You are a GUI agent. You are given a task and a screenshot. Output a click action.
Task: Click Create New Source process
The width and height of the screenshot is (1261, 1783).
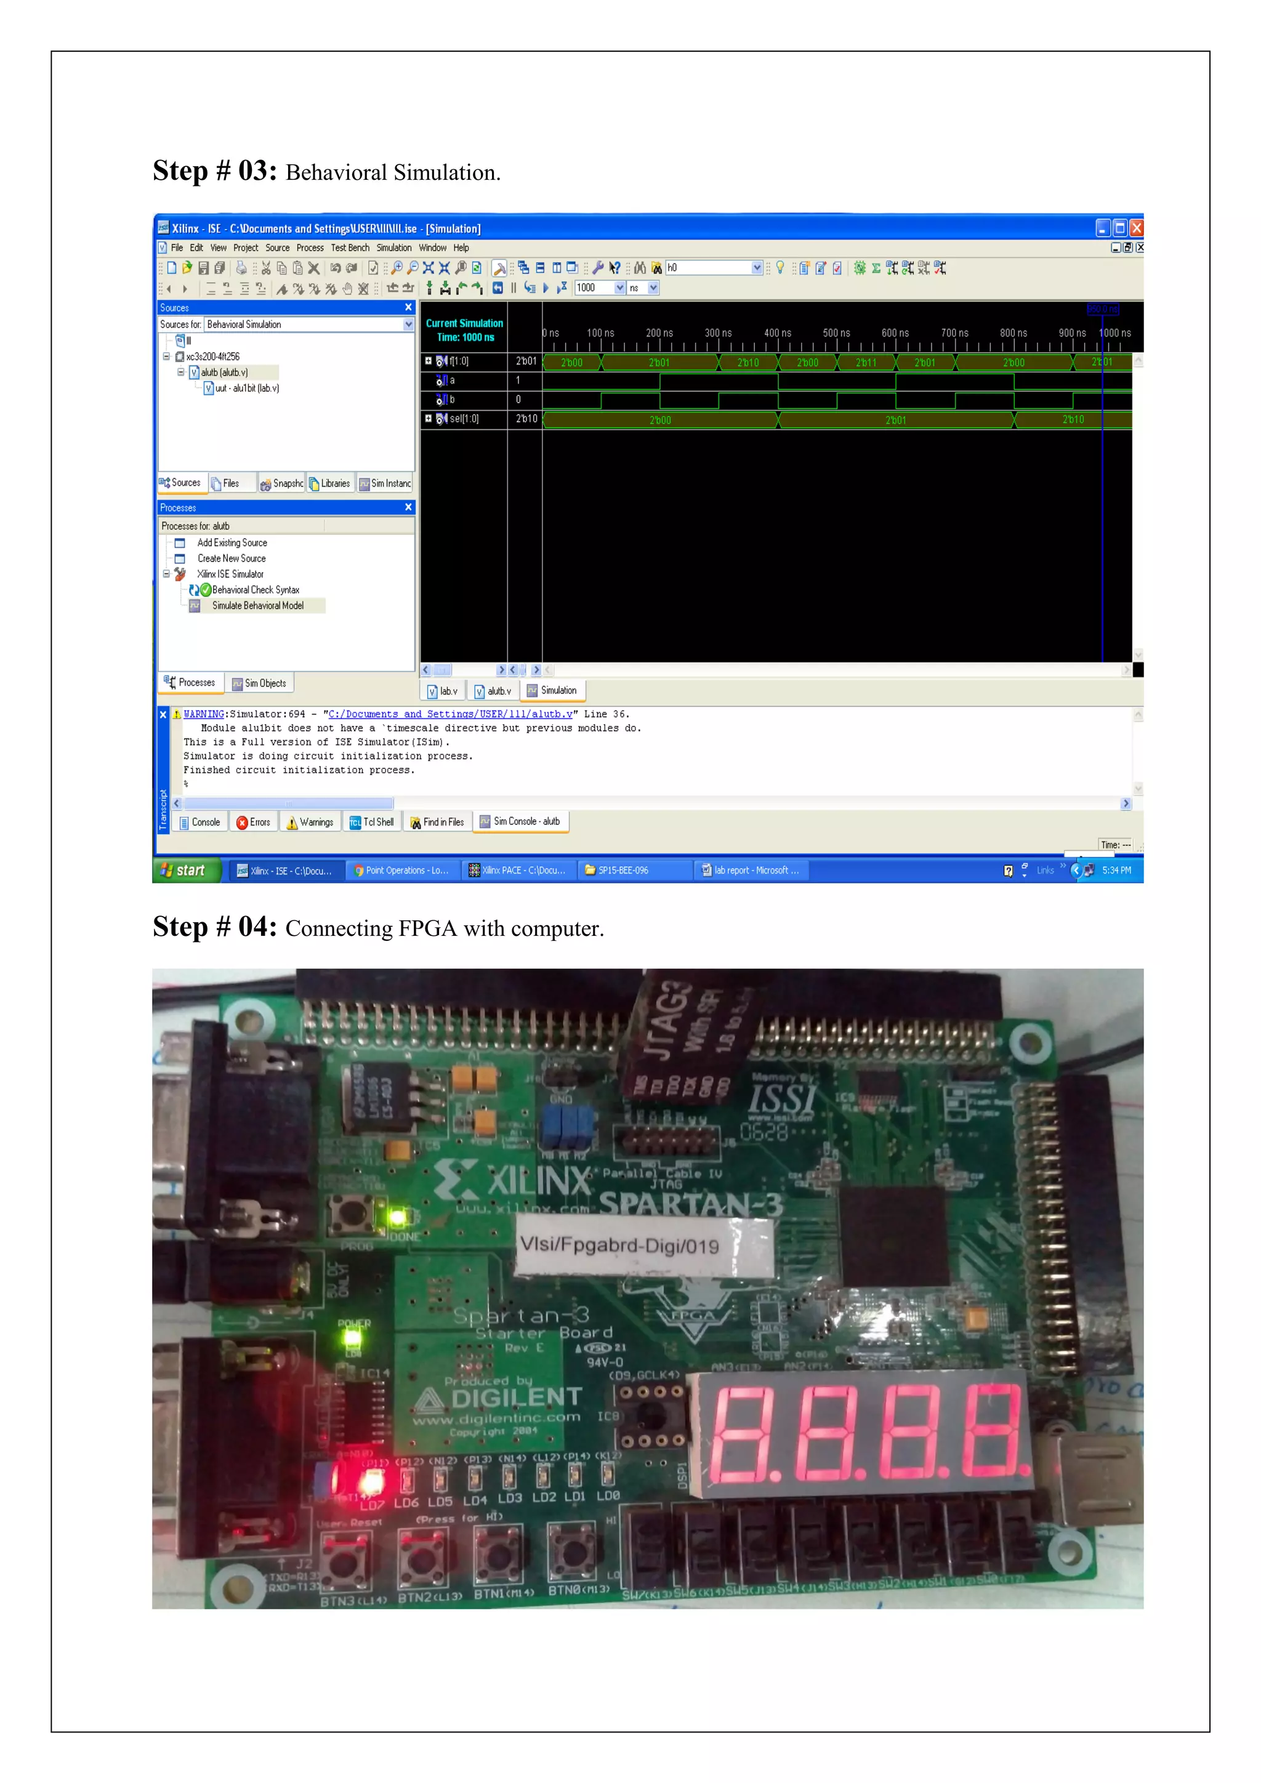pyautogui.click(x=232, y=558)
